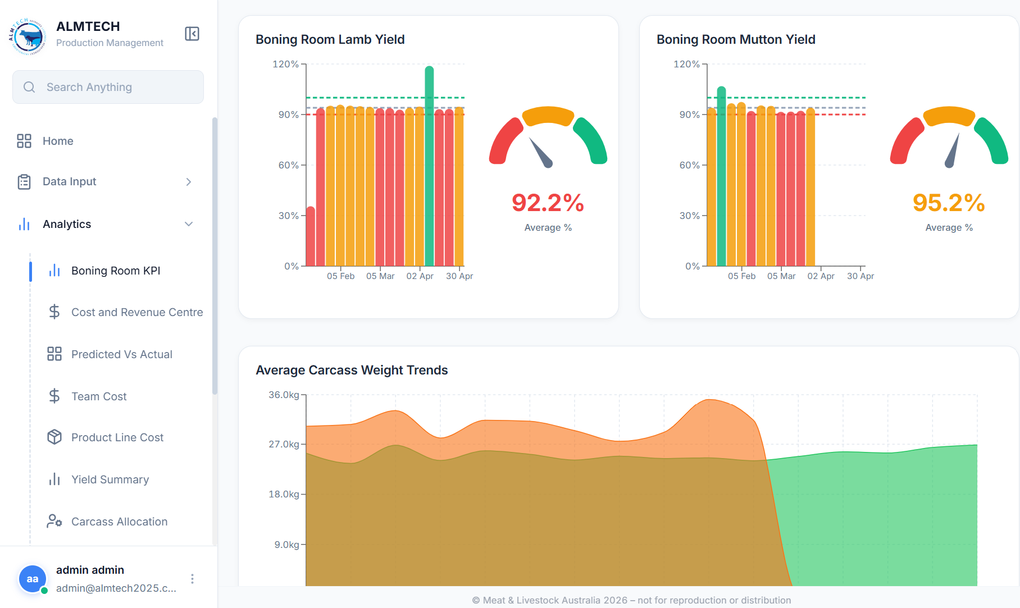Click the red segment of Mutton gauge

coord(907,140)
